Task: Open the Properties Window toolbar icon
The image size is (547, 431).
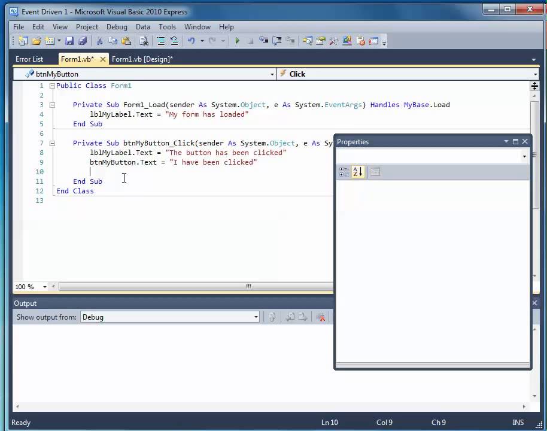Action: (x=321, y=41)
